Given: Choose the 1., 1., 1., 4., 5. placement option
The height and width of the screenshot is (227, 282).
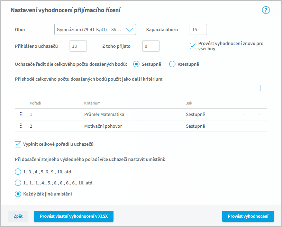Looking at the screenshot, I should 18,183.
